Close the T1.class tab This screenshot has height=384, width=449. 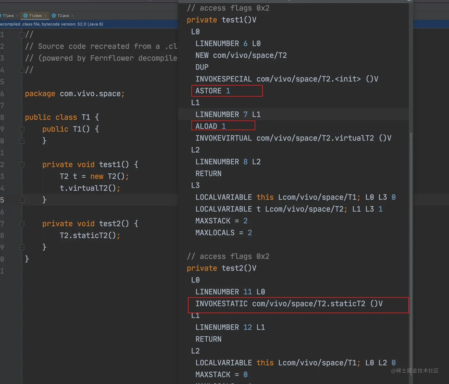(45, 16)
